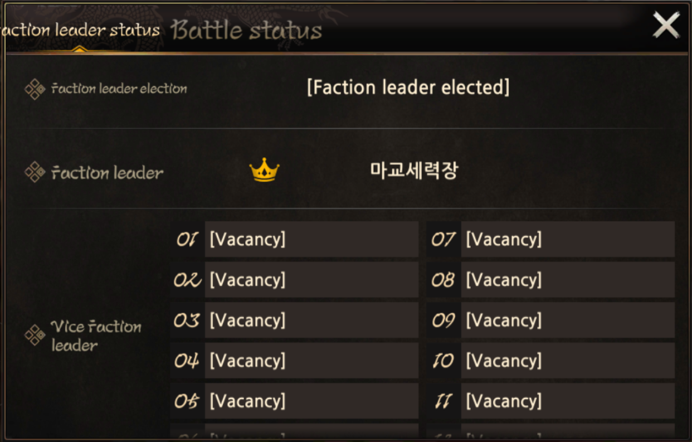
Task: Click diamond icon beside Vice faction leader
Action: [35, 336]
